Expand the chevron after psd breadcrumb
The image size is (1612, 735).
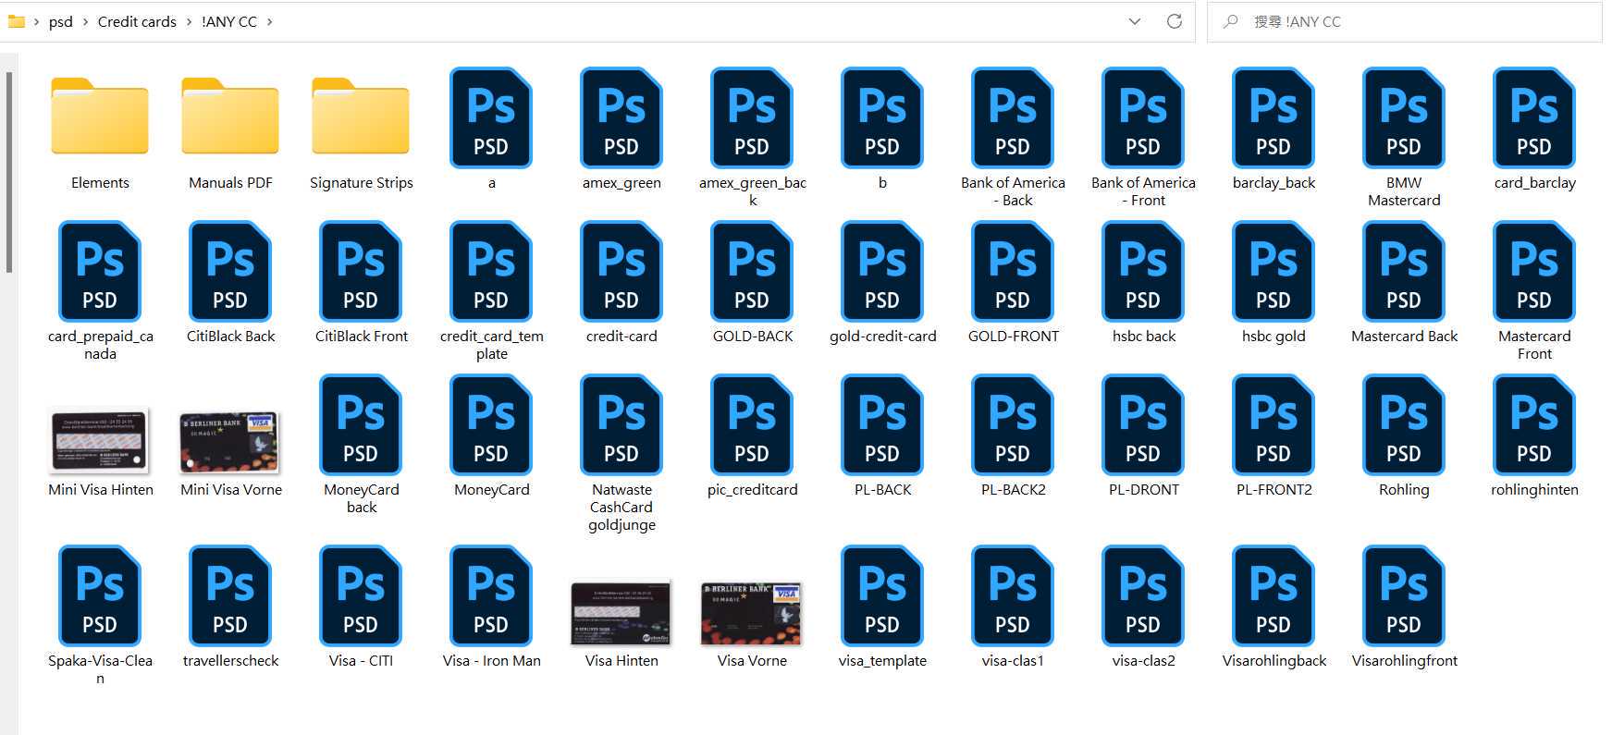click(x=85, y=22)
